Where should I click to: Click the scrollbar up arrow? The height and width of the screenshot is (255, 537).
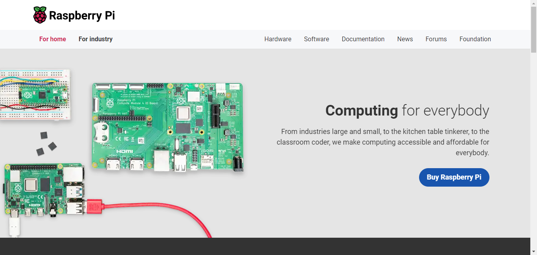tap(533, 3)
